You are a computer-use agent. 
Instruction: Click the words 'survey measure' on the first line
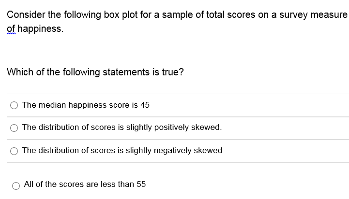[x=313, y=15]
